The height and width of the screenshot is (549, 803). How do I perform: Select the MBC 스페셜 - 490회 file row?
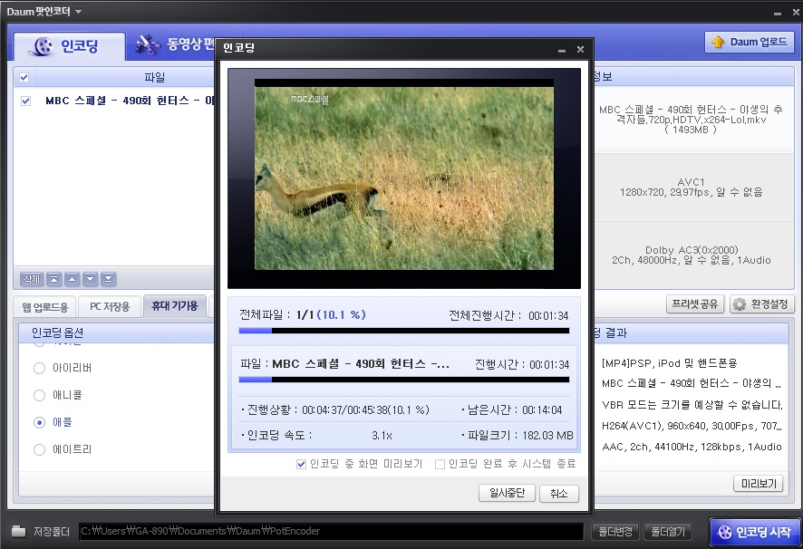tap(114, 101)
